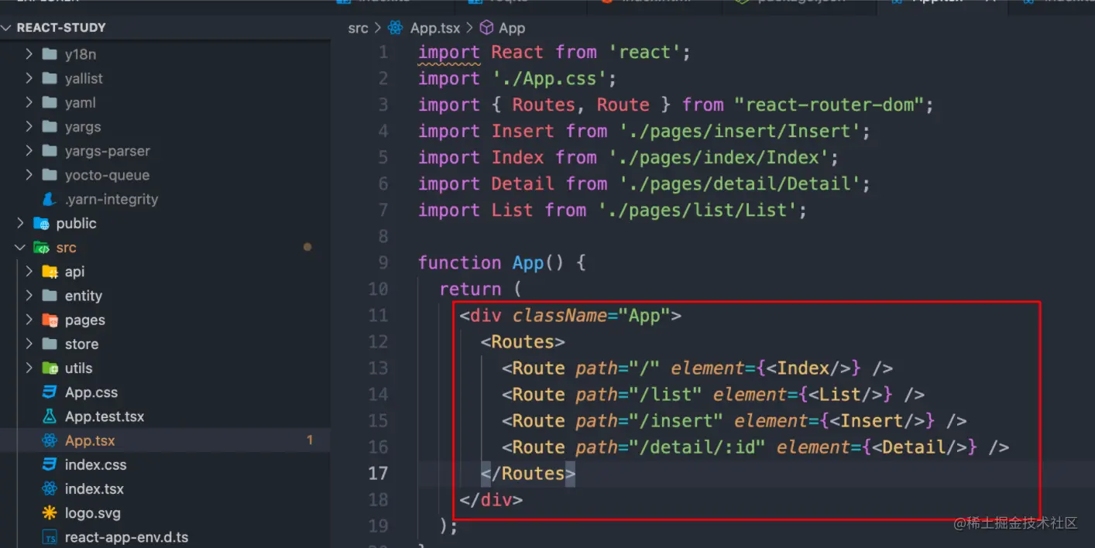Click the modified dot beside src folder
The height and width of the screenshot is (548, 1095).
click(307, 248)
